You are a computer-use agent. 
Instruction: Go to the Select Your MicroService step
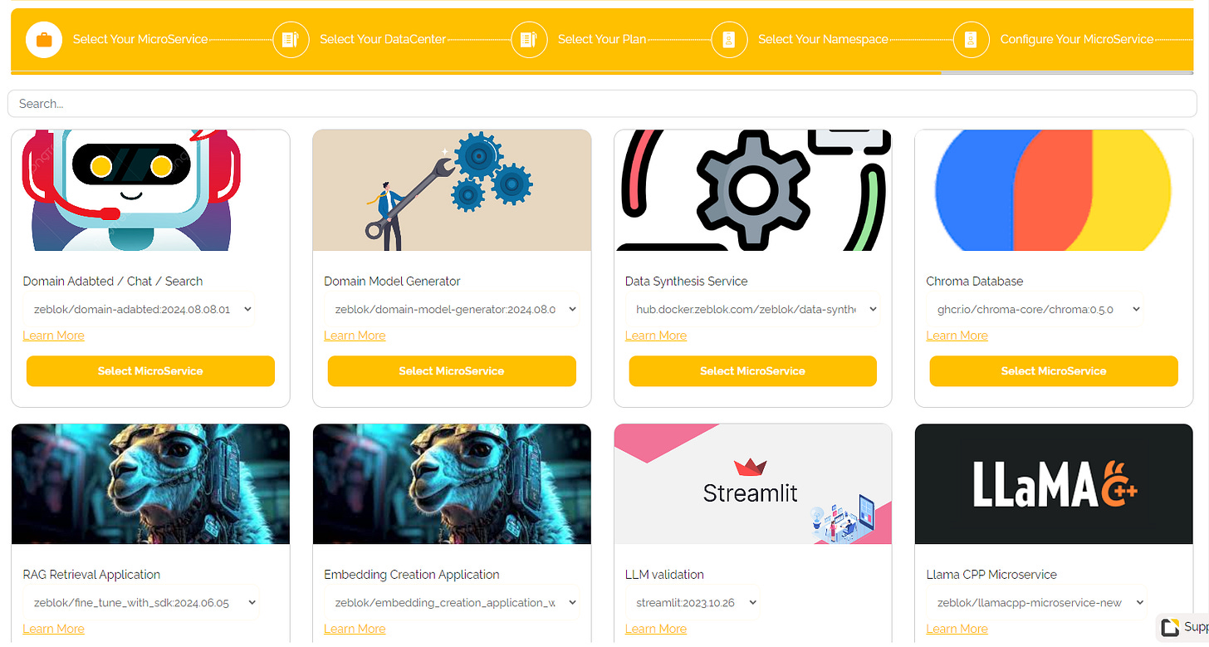(x=140, y=39)
